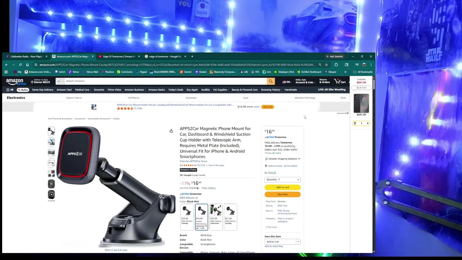Click Go to Cart in sidebar
Screen dimensions: 462x260
point(361,88)
